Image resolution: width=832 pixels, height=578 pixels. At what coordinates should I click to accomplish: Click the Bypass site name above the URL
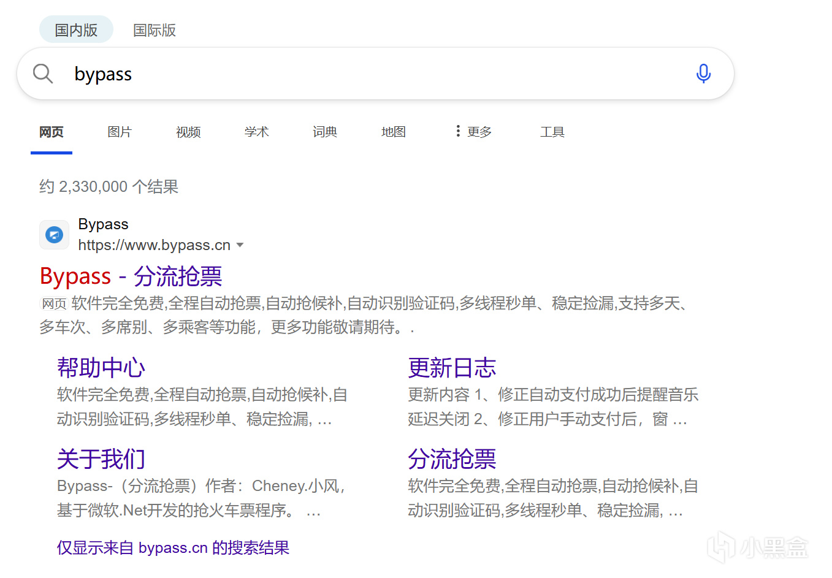click(103, 224)
